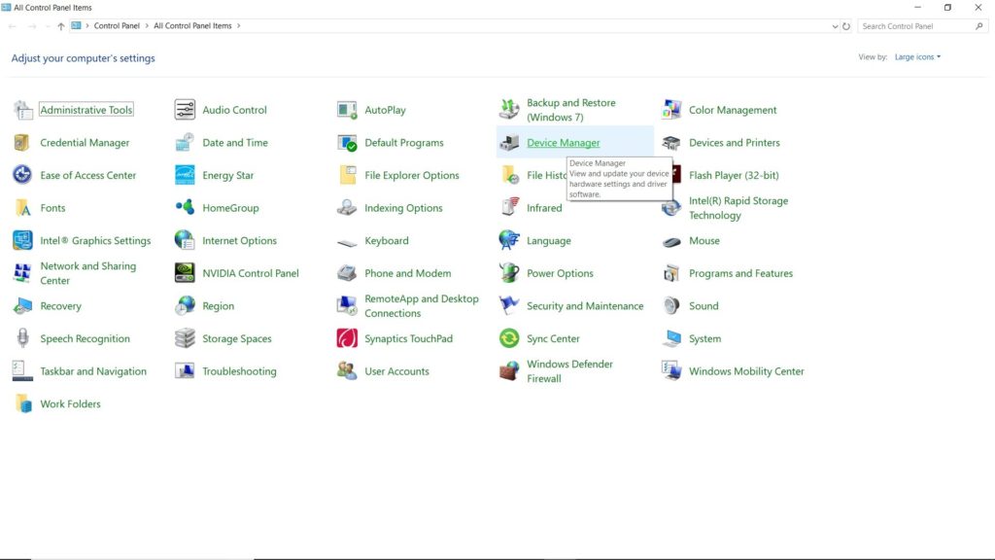The height and width of the screenshot is (560, 995).
Task: Click the HomeGroup icon
Action: tap(185, 208)
